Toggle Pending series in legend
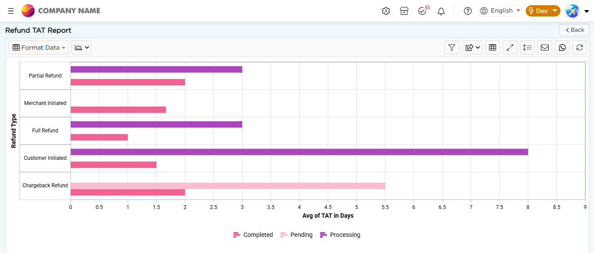 [296, 235]
